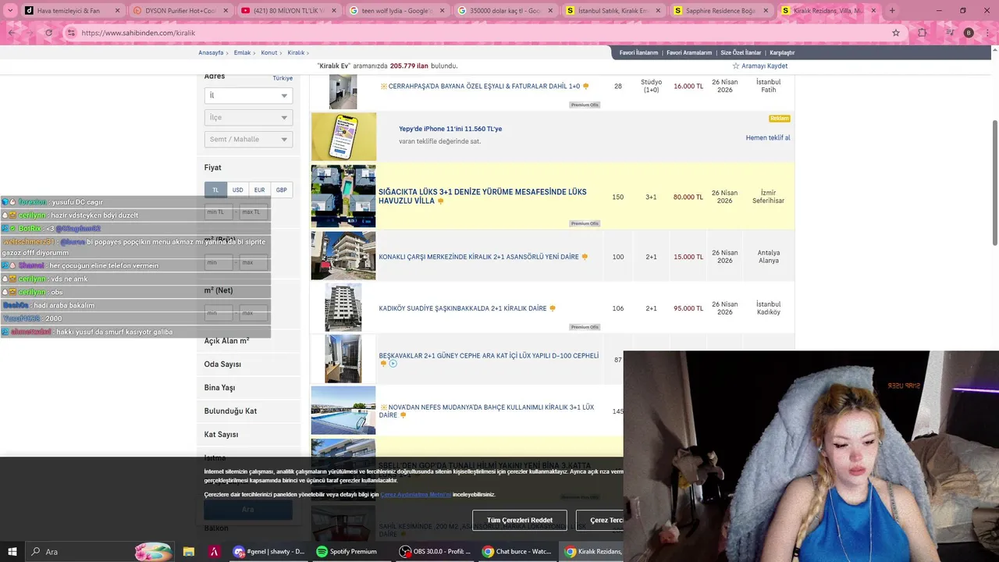Image resolution: width=999 pixels, height=562 pixels.
Task: Click Favori İlanlarım link
Action: [638, 52]
